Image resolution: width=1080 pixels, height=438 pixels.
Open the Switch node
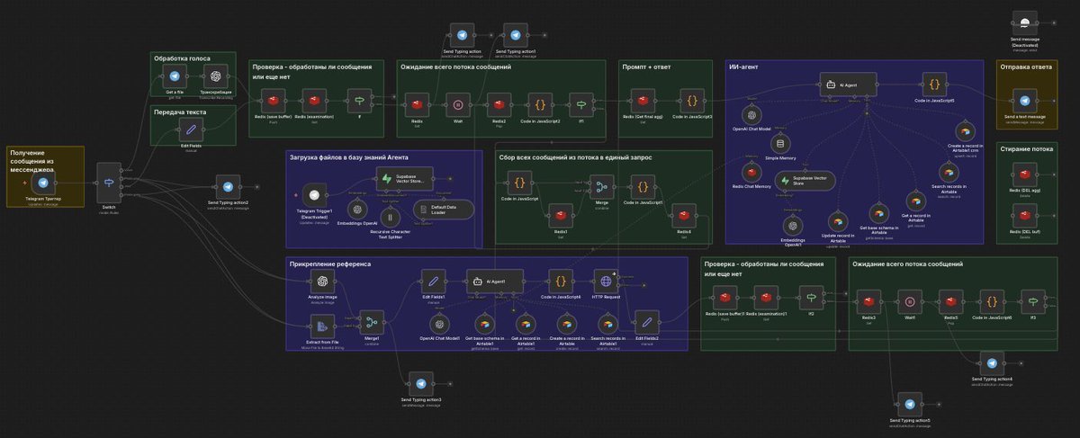click(110, 183)
